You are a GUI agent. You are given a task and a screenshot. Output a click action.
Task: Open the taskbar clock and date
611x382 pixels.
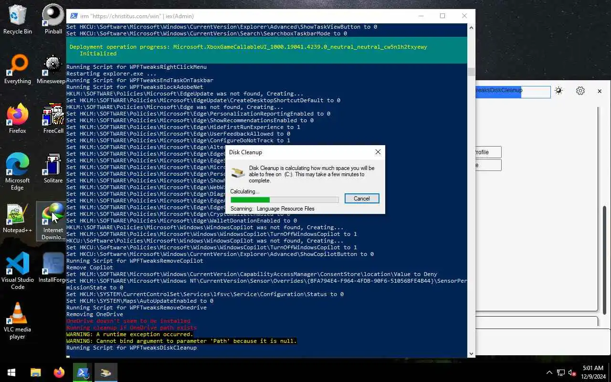[x=593, y=372]
